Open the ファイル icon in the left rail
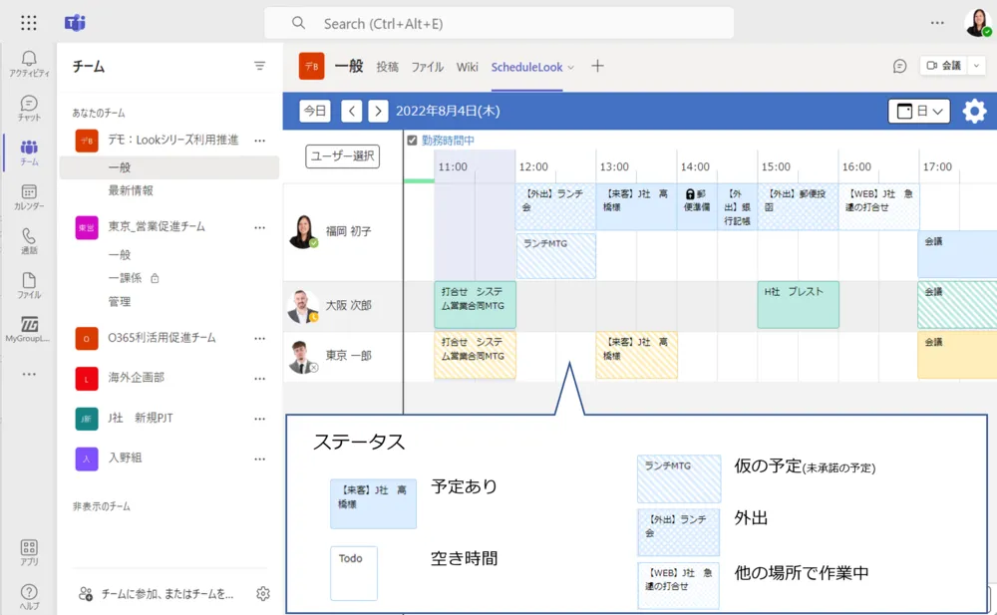Viewport: 997px width, 615px height. [29, 280]
